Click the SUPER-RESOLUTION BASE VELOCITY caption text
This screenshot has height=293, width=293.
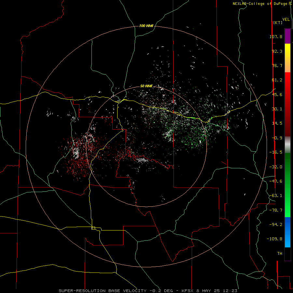pos(103,291)
